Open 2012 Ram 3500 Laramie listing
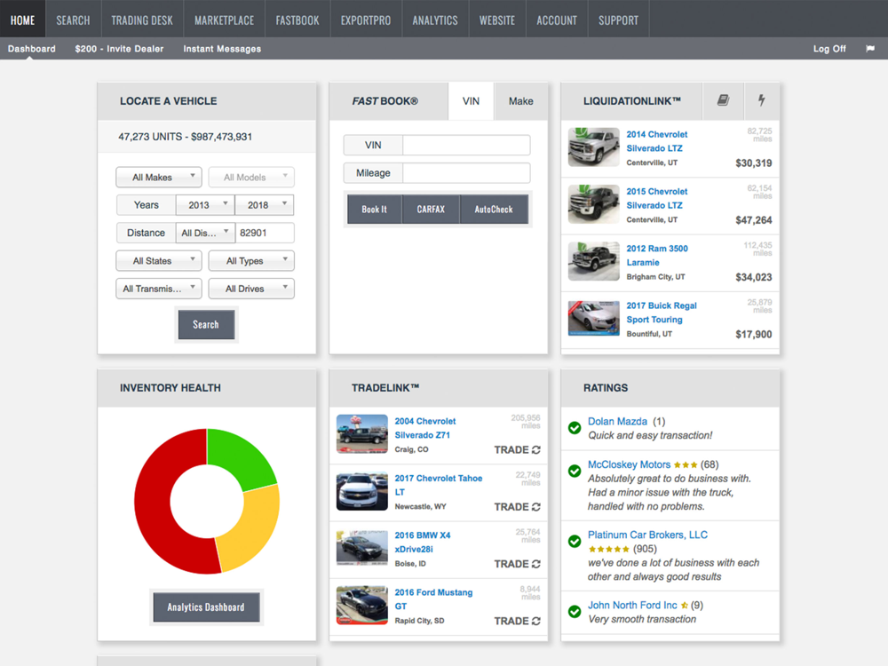This screenshot has height=666, width=888. tap(657, 256)
